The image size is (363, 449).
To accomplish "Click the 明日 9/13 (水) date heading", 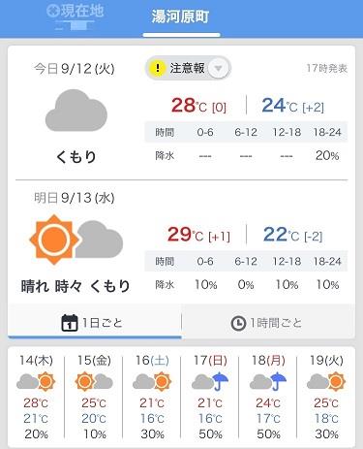I will [x=75, y=198].
